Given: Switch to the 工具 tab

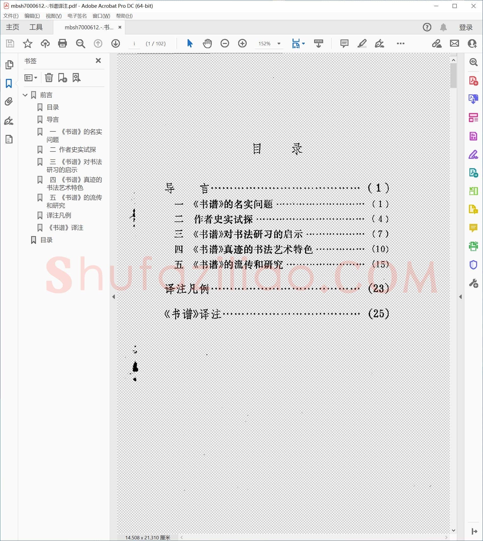Looking at the screenshot, I should tap(36, 27).
